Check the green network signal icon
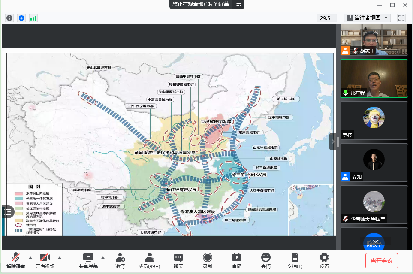This screenshot has height=274, width=413. [33, 18]
